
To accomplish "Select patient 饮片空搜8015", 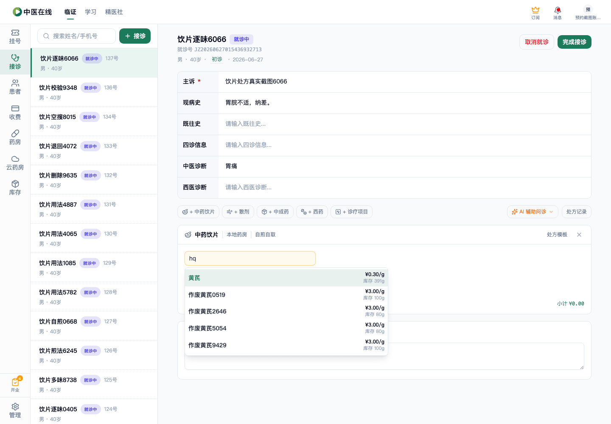I will [94, 121].
